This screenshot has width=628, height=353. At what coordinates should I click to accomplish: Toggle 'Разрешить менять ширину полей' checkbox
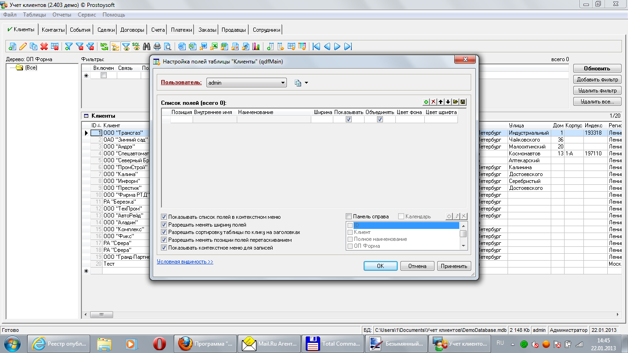click(164, 225)
